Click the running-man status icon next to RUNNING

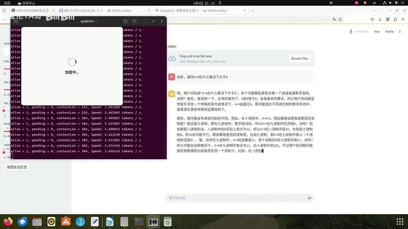351,31
